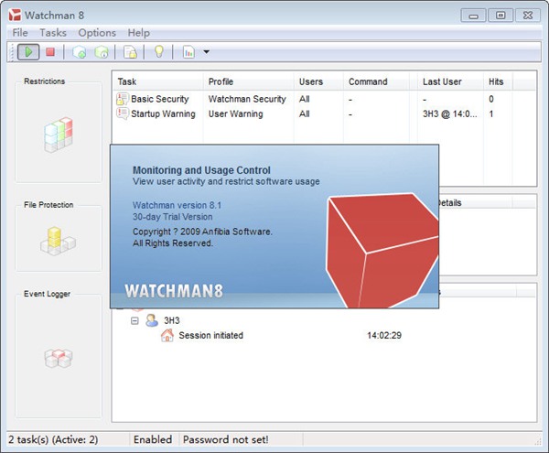Start monitoring with the green play button
This screenshot has height=453, width=549.
(28, 52)
